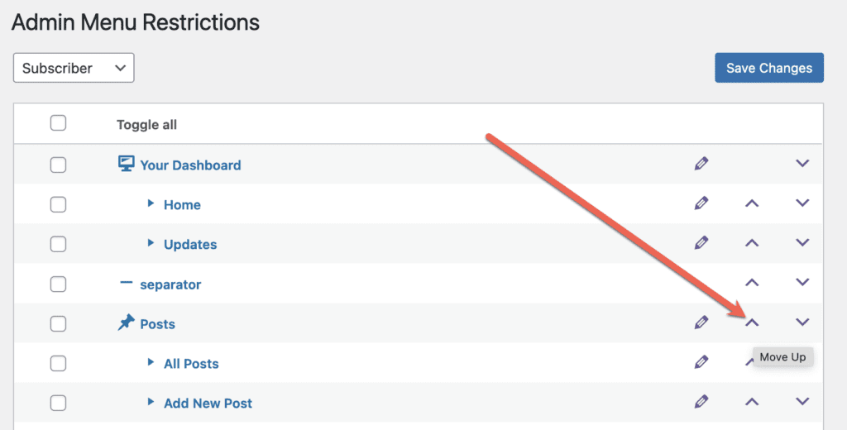Viewport: 847px width, 430px height.
Task: Open the Your Dashboard link
Action: coord(190,165)
